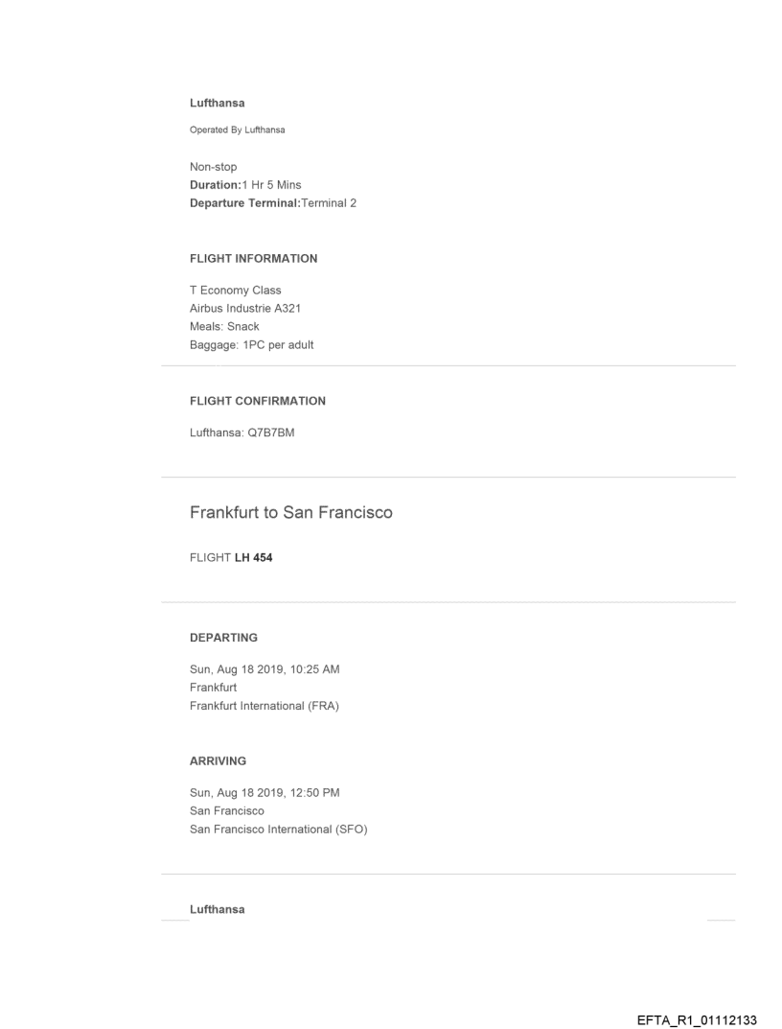Click the Frankfurt to San Francisco title
The height and width of the screenshot is (1029, 782).
[290, 513]
